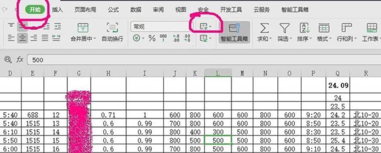
Task: Apply justify alignment to cells
Action: coord(45,38)
